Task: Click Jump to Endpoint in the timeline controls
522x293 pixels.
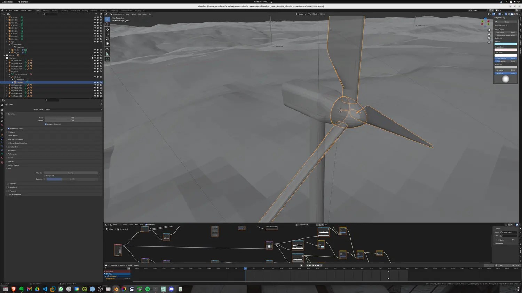Action: (321, 265)
